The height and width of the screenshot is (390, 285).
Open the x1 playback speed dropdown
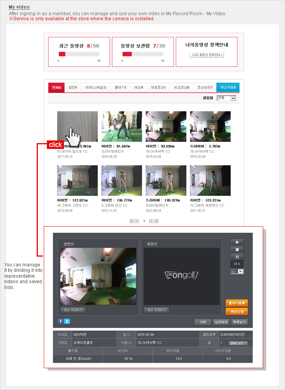pos(237,271)
